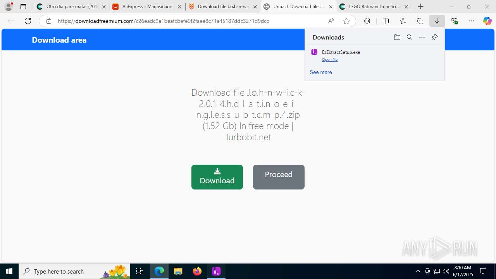Screen dimensions: 496x279
Task: Close the AliExpress tab
Action: coord(179,7)
